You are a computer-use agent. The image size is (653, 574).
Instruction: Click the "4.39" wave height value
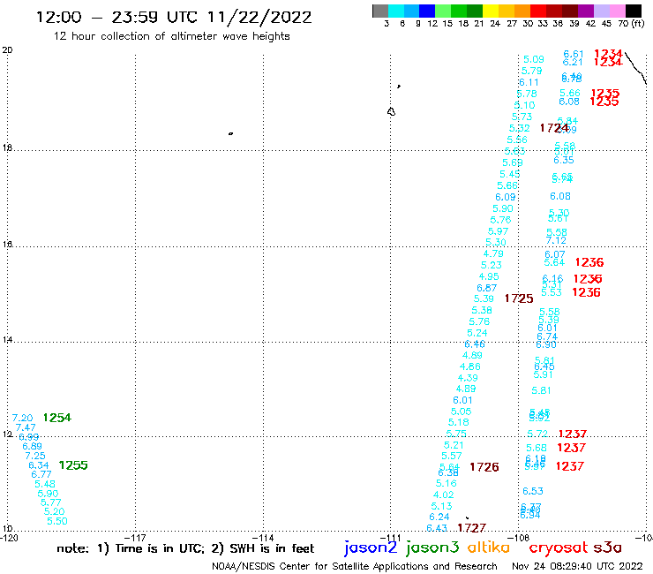pyautogui.click(x=468, y=378)
